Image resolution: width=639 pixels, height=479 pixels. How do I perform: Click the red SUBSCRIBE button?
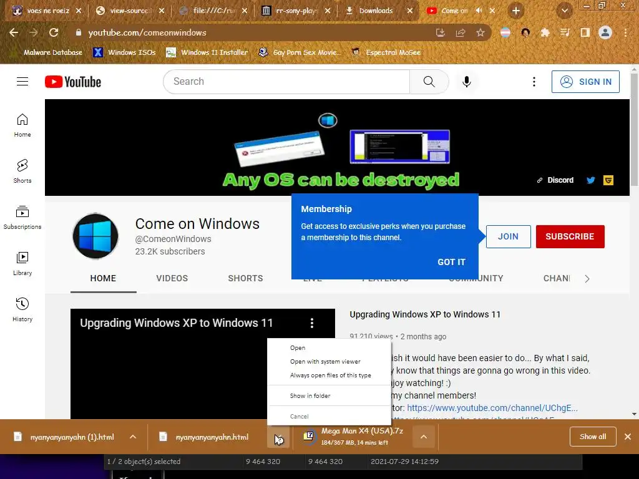570,236
